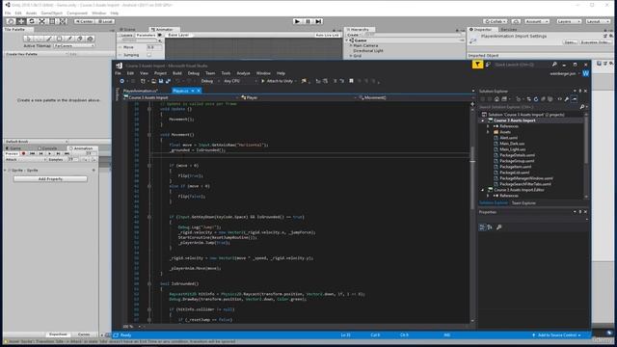Toggle Unity's Center pivot button

point(85,21)
